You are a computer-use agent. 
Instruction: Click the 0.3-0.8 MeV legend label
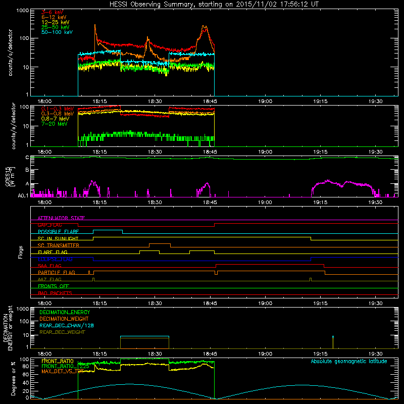click(x=58, y=114)
